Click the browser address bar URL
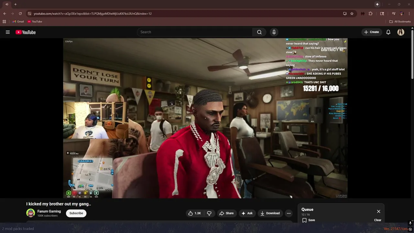The height and width of the screenshot is (233, 414). pos(93,14)
